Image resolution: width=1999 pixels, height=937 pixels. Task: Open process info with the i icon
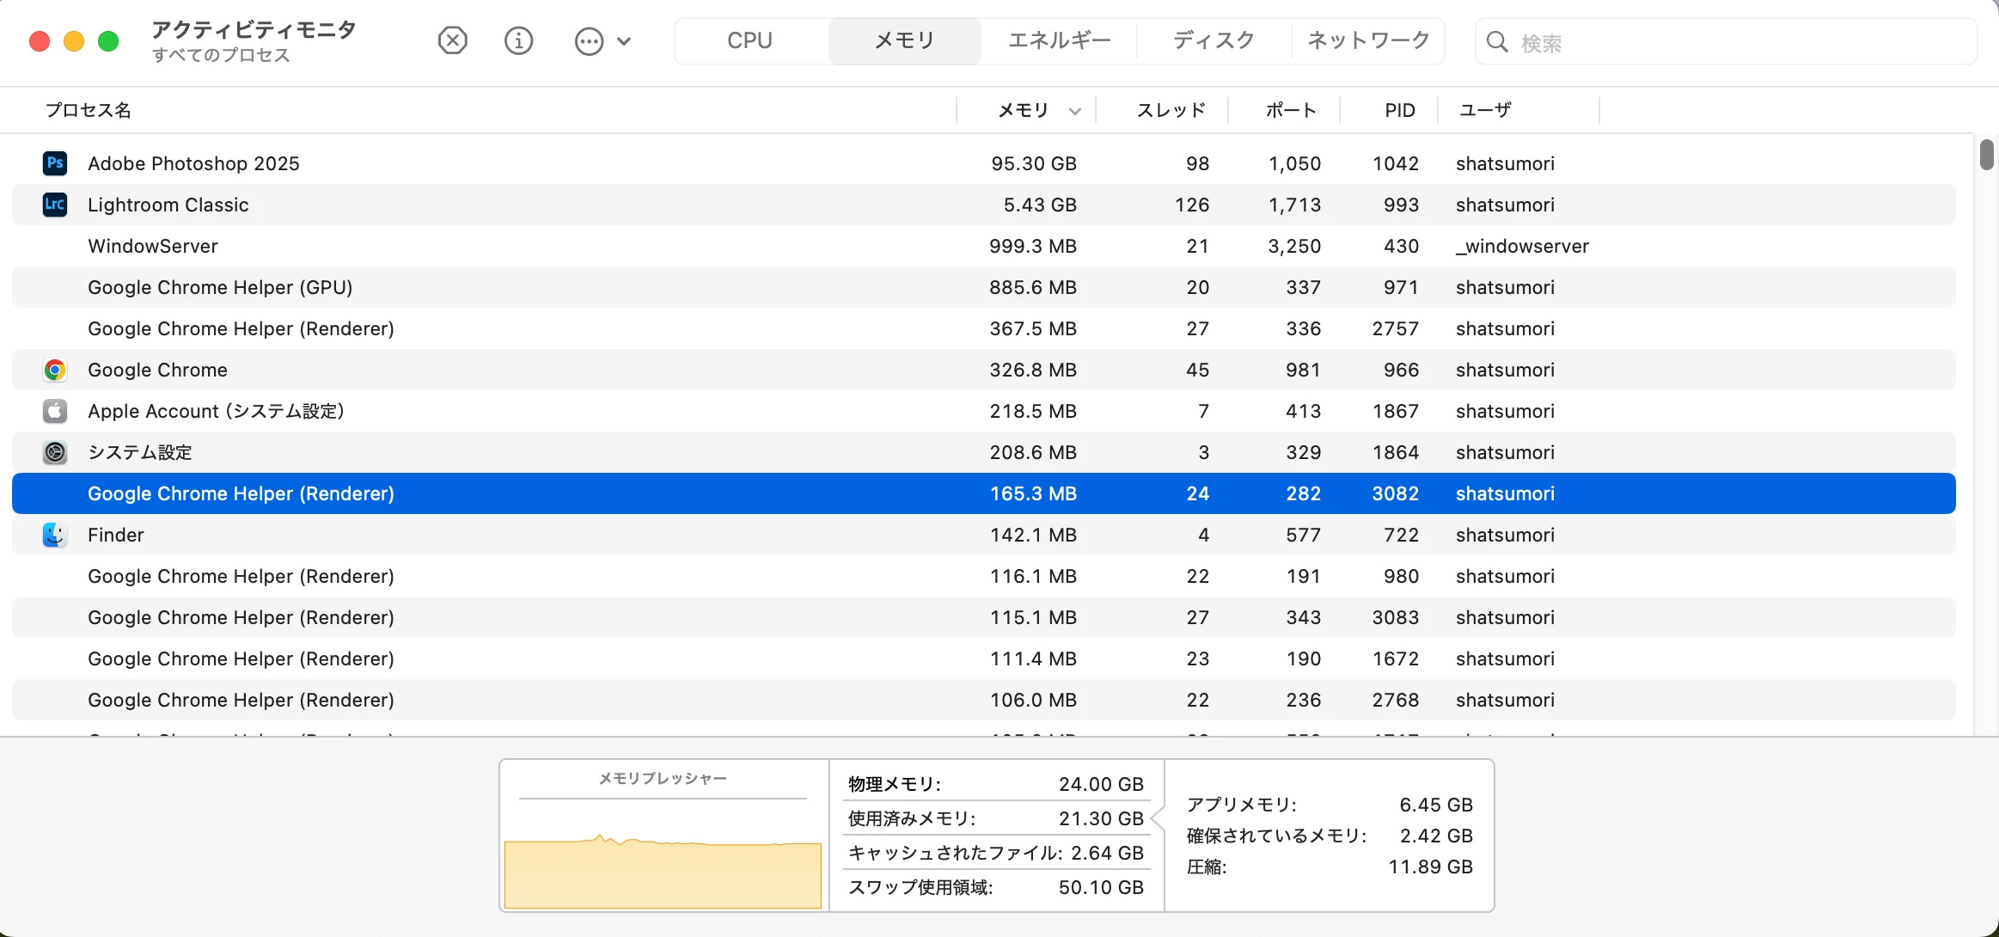pyautogui.click(x=518, y=40)
